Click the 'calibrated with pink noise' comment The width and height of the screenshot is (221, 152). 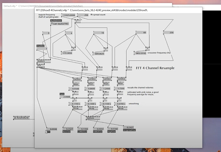143,93
